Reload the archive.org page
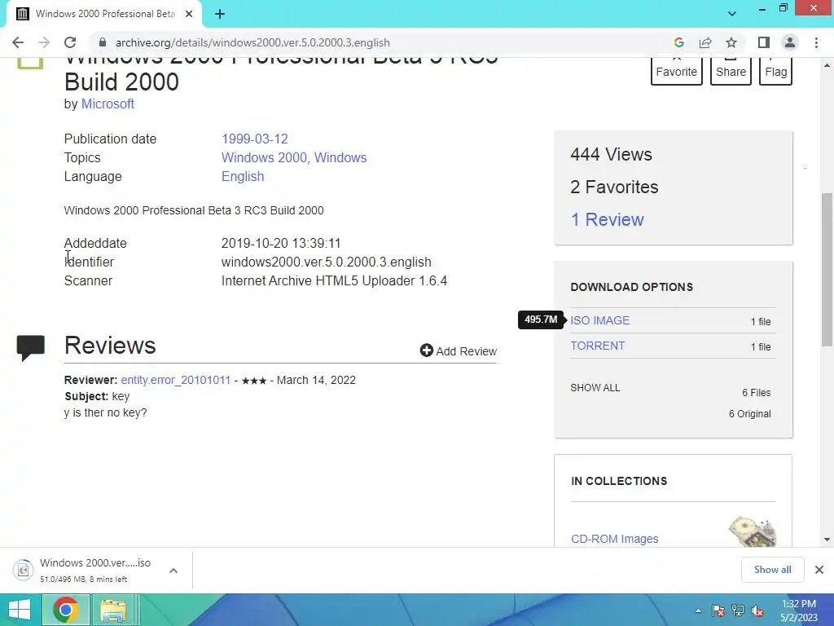The width and height of the screenshot is (834, 626). click(70, 42)
